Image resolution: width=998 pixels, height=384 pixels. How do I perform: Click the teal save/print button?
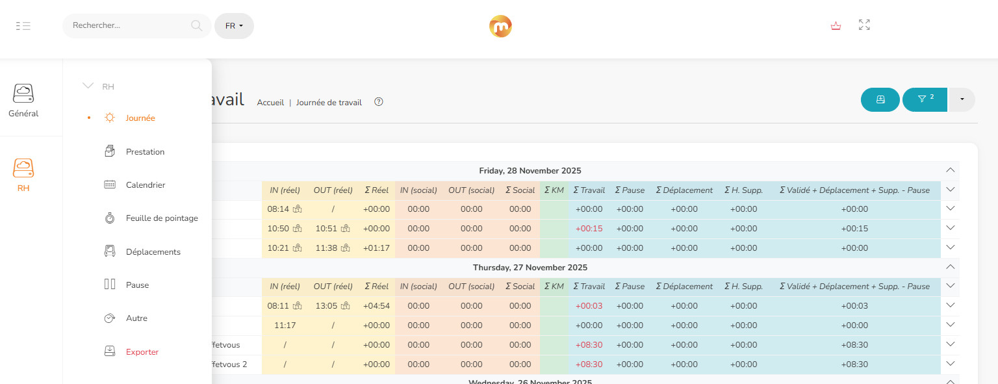tap(880, 99)
